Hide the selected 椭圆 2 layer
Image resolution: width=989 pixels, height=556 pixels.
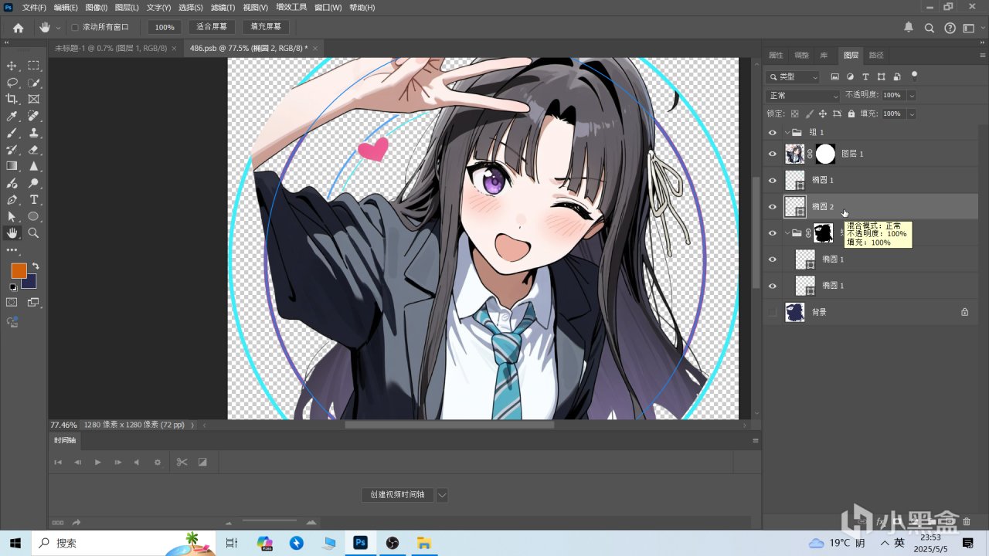click(x=772, y=206)
